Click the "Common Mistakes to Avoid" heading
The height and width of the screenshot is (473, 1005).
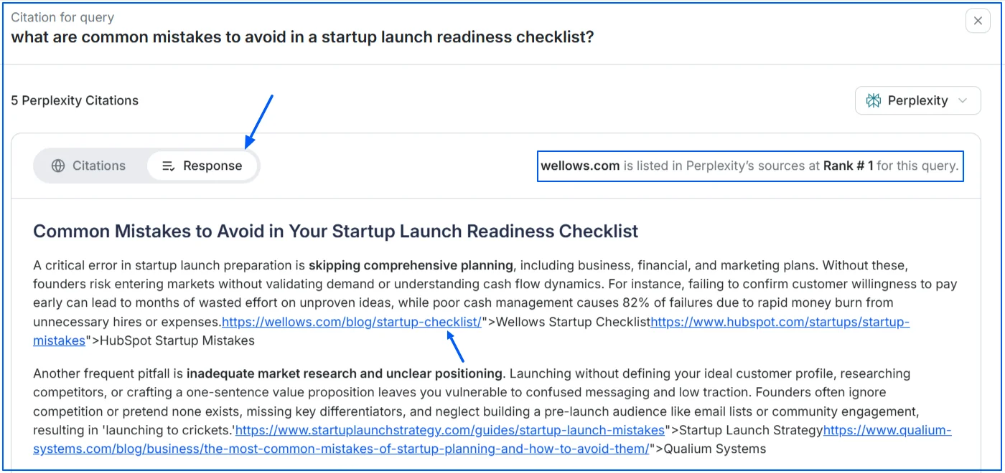335,231
